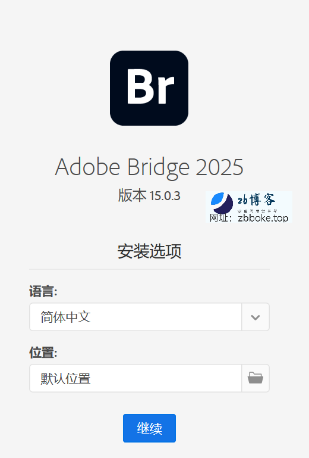
Task: Click the tiny subtitle under zb博客
Action: [257, 211]
